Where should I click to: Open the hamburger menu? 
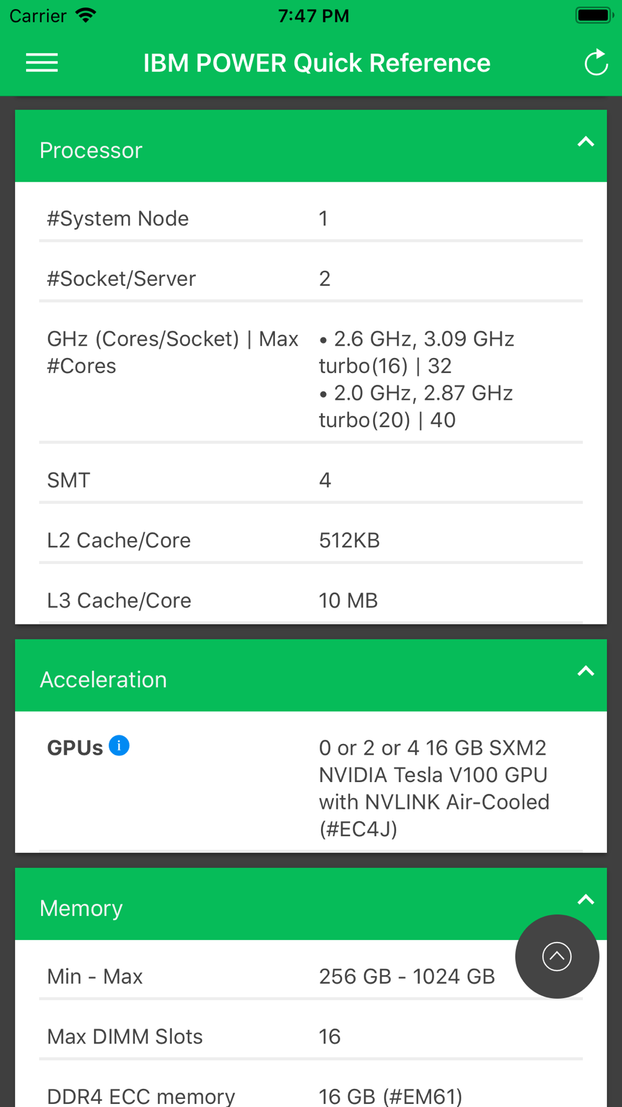pos(42,63)
